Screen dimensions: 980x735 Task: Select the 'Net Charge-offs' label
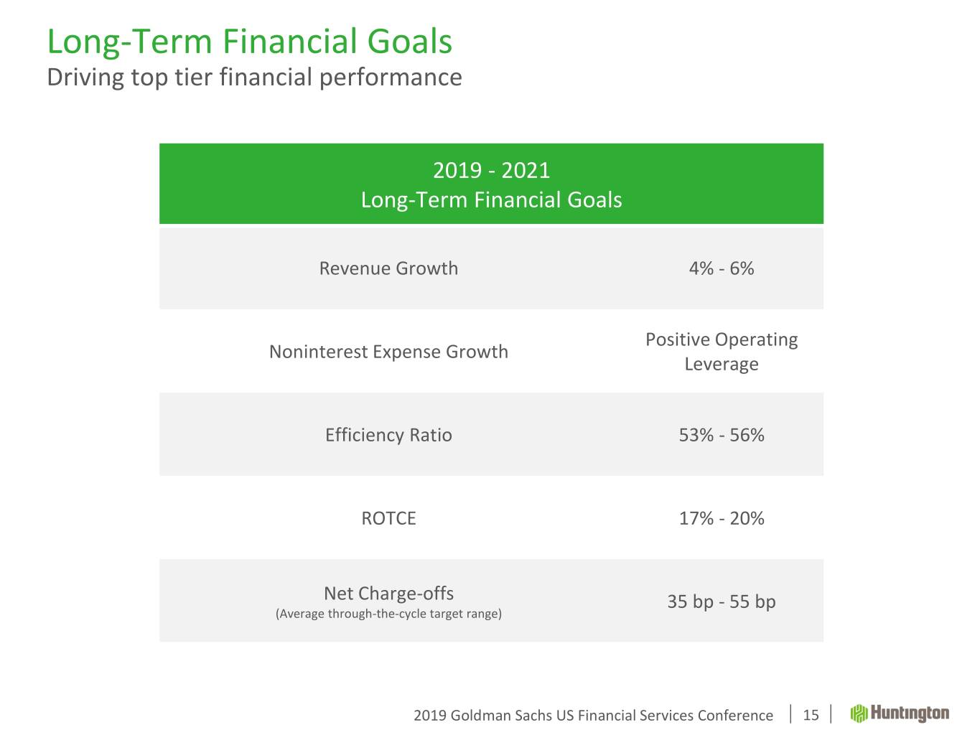tap(388, 594)
